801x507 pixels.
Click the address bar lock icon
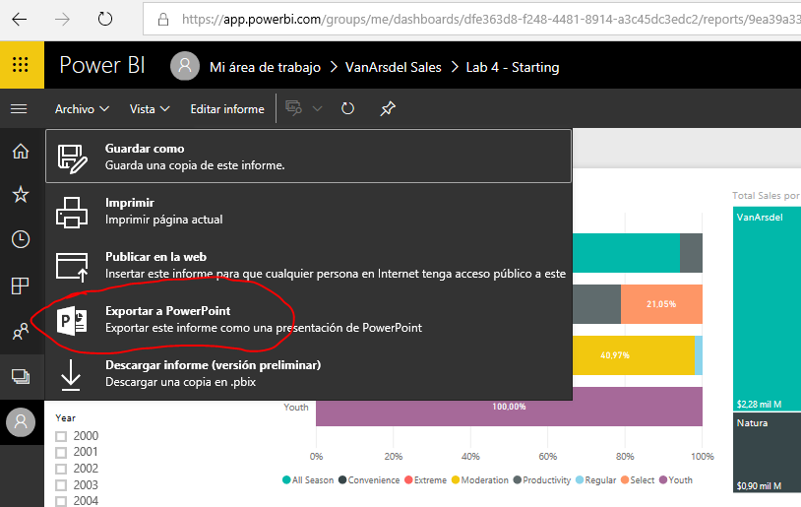163,20
